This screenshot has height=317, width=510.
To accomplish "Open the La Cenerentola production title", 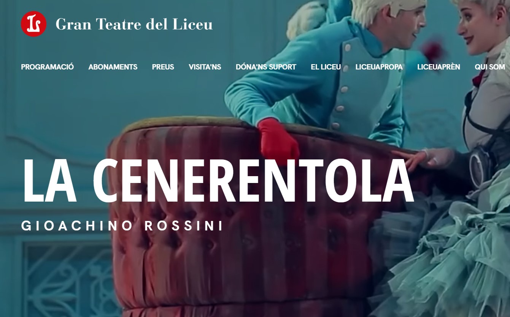I will 218,181.
